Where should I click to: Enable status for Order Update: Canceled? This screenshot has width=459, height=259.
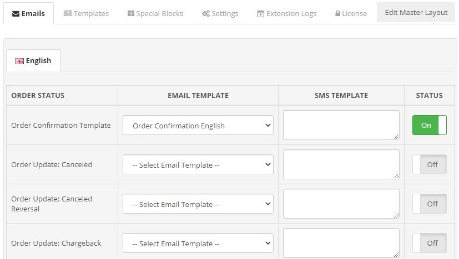[429, 165]
